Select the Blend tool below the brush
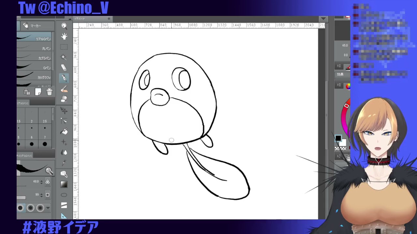Viewport: 417px width, 234px height. tap(64, 99)
